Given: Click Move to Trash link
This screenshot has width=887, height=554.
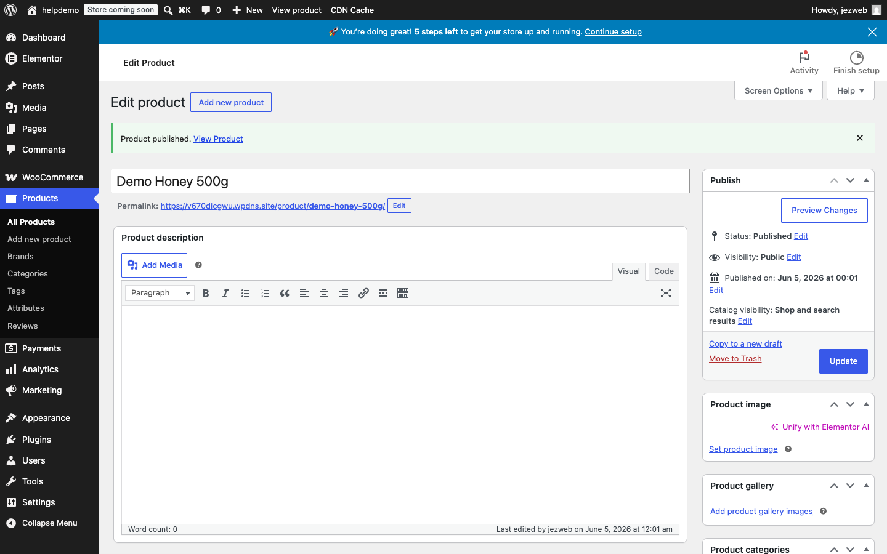Looking at the screenshot, I should pyautogui.click(x=735, y=358).
